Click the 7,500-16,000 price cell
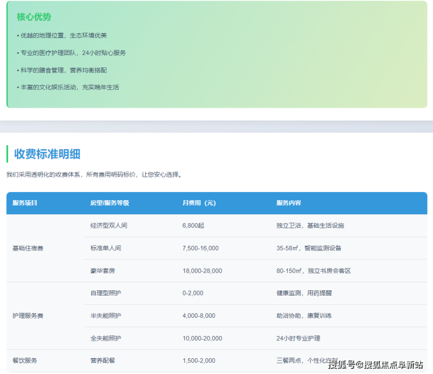Screen dimensions: 433x374 200,248
